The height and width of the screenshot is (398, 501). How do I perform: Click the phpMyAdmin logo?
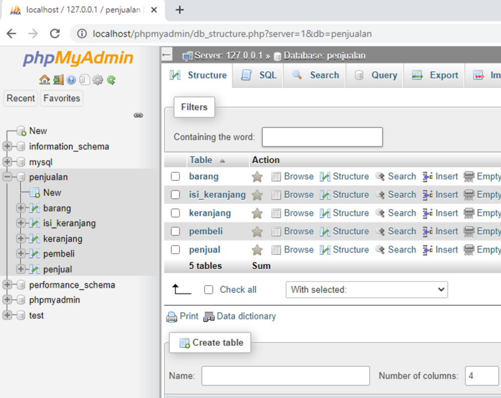(x=78, y=58)
